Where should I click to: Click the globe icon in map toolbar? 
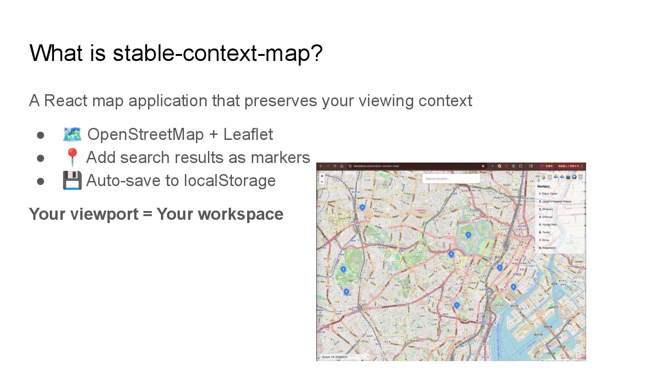point(575,177)
